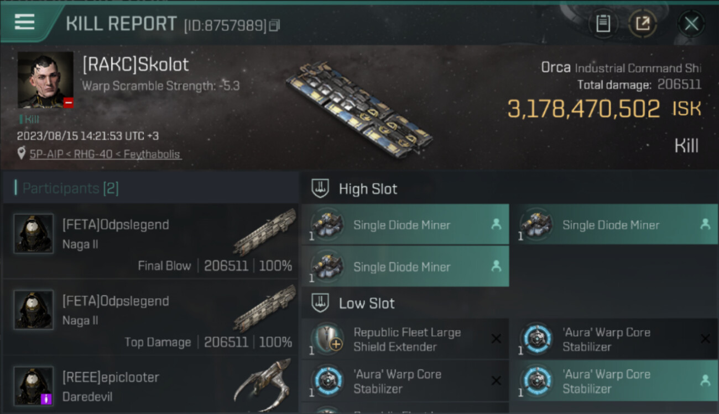View Skolot's character portrait

click(x=45, y=80)
